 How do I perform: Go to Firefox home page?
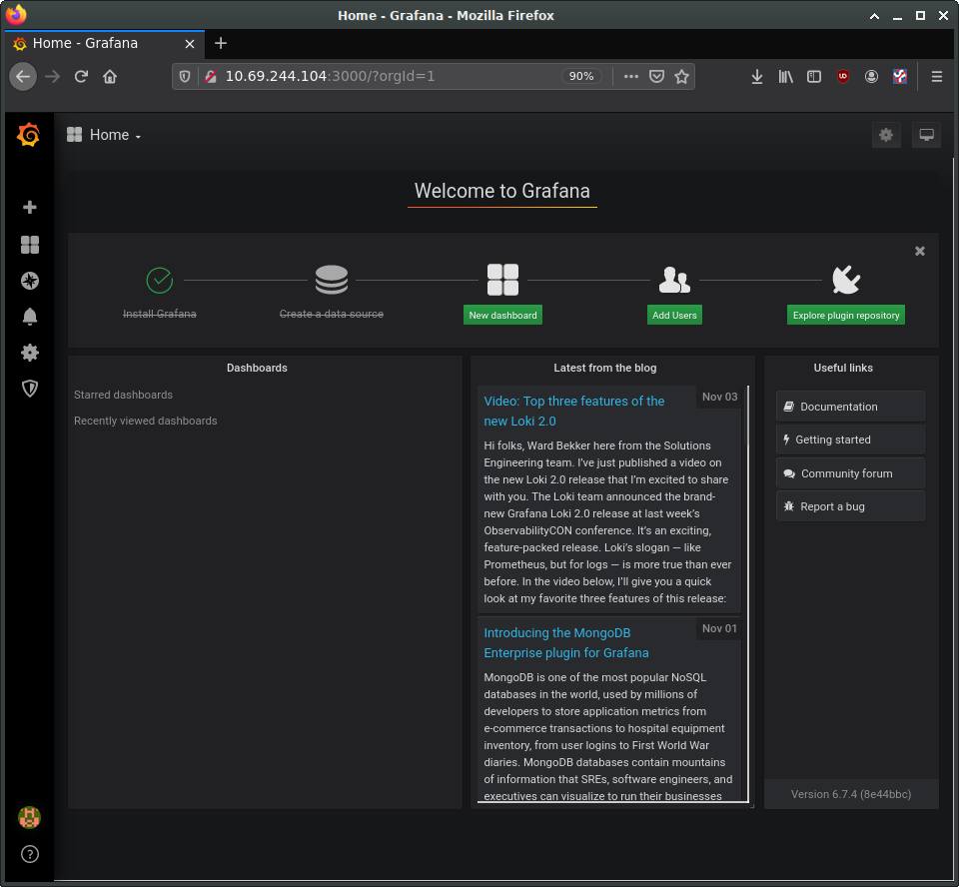pyautogui.click(x=110, y=77)
